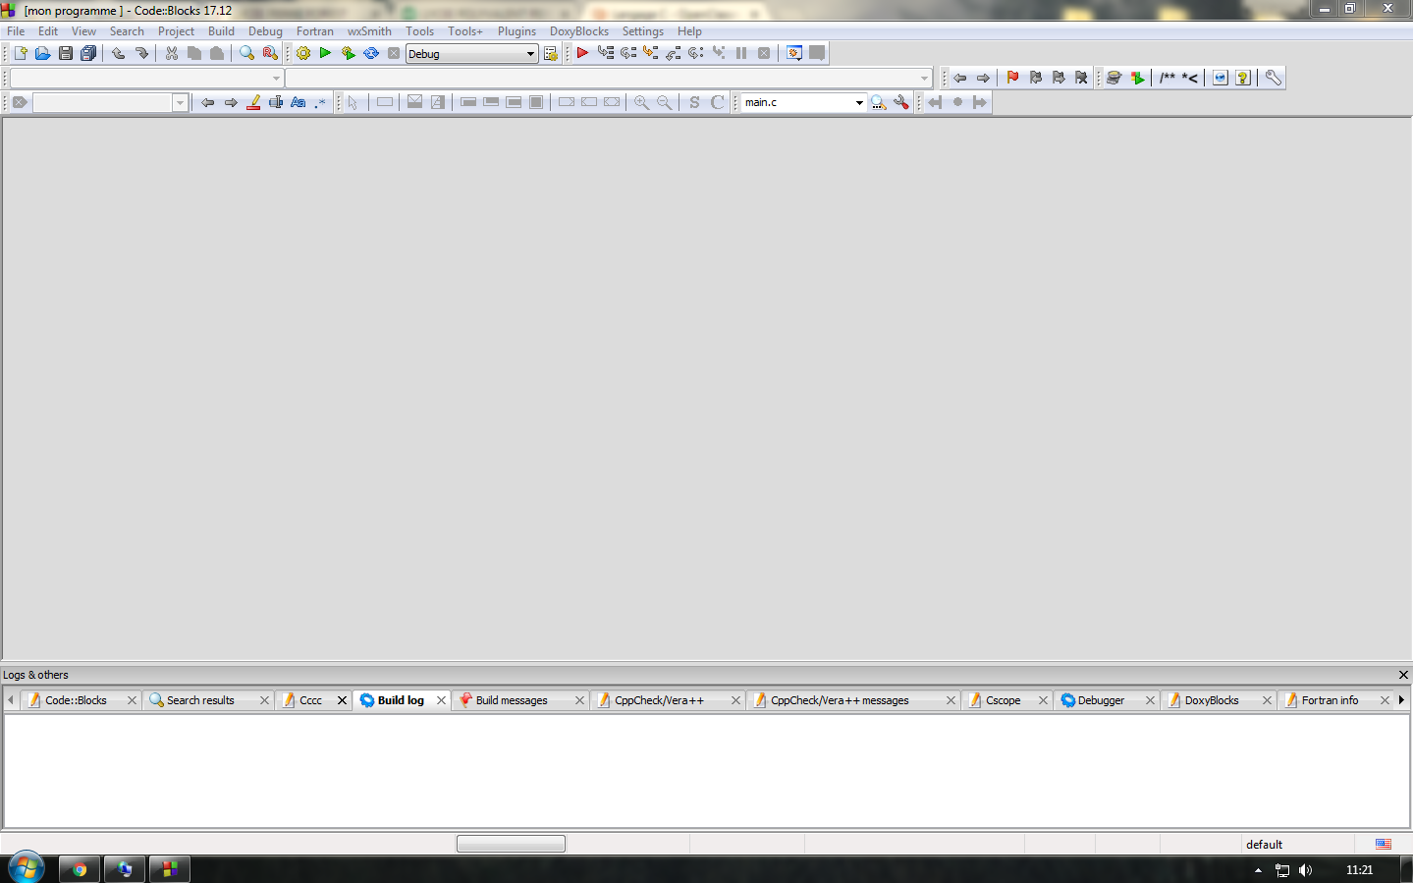Open the incremental search dropdown showing main.c
Viewport: 1413px width, 883px height.
859,101
